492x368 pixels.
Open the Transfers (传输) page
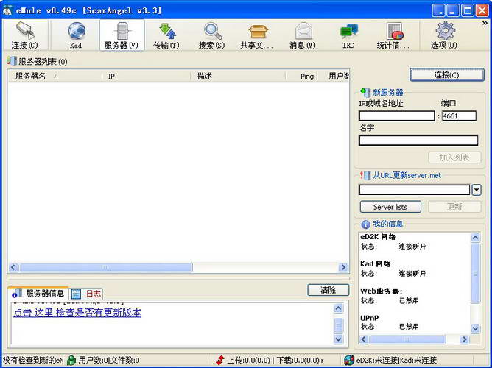click(x=166, y=35)
